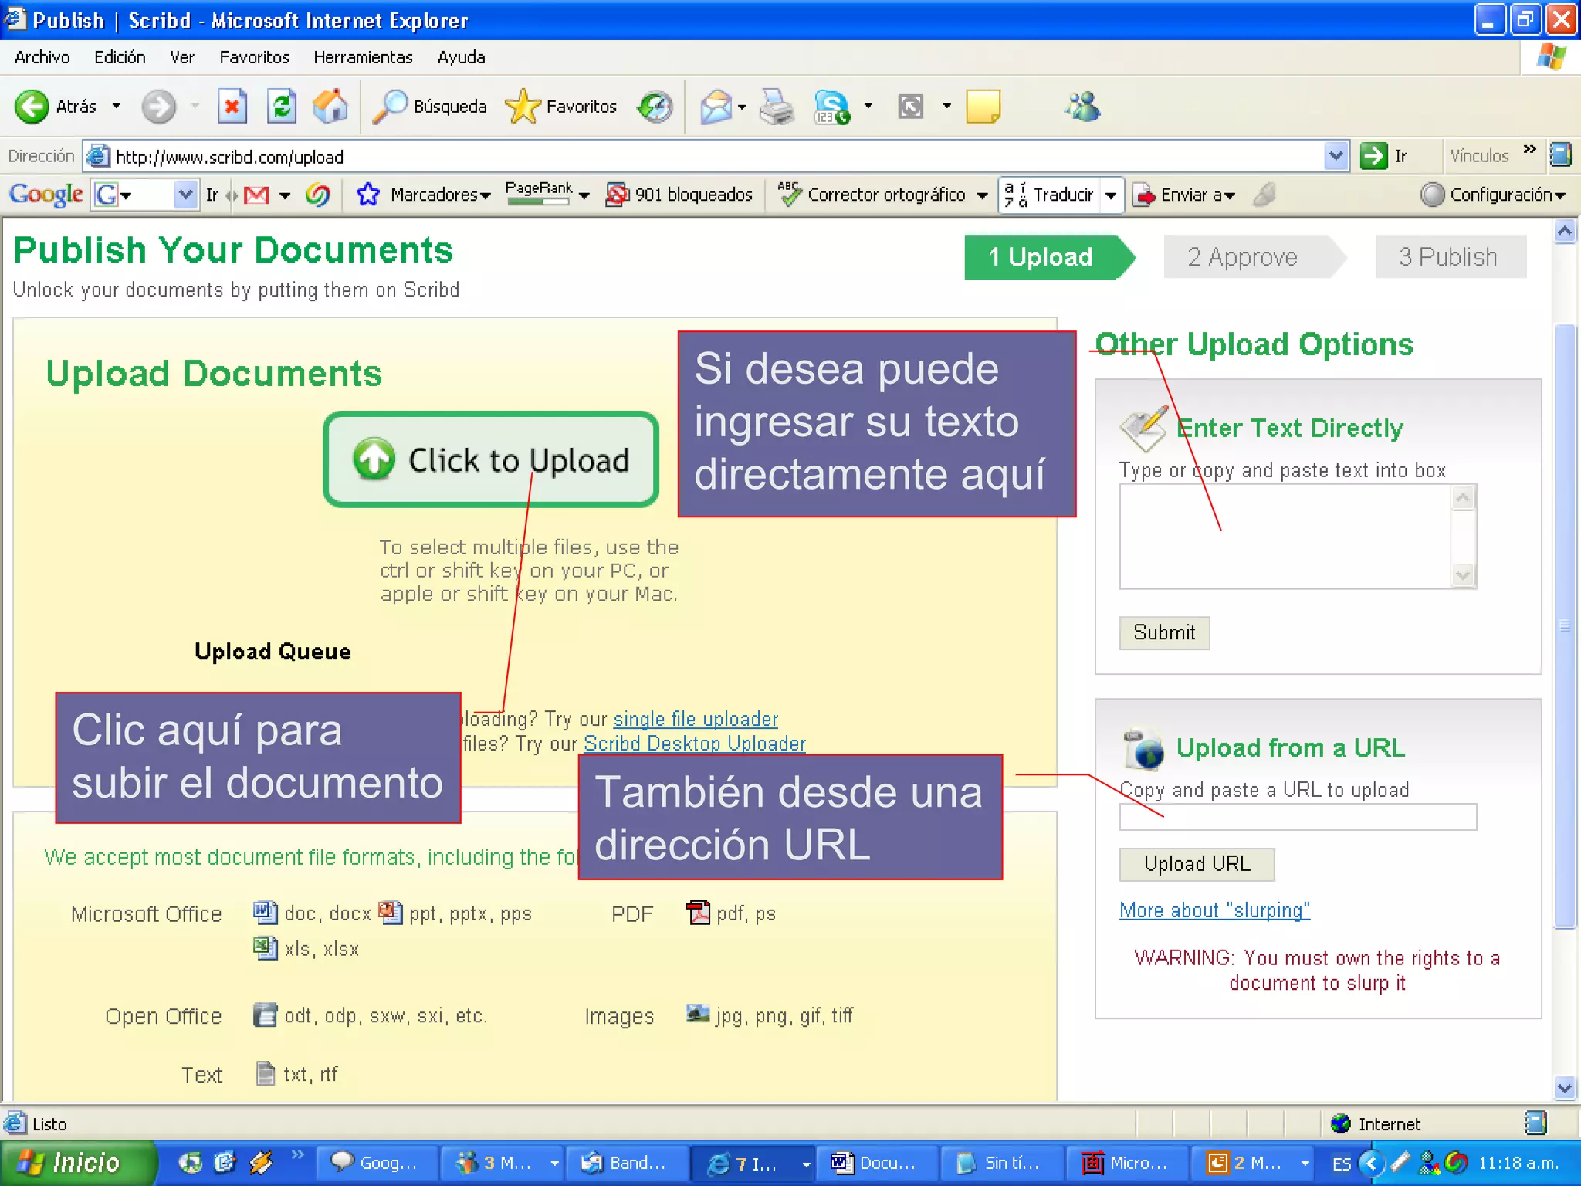
Task: Open the single file uploader link
Action: (696, 719)
